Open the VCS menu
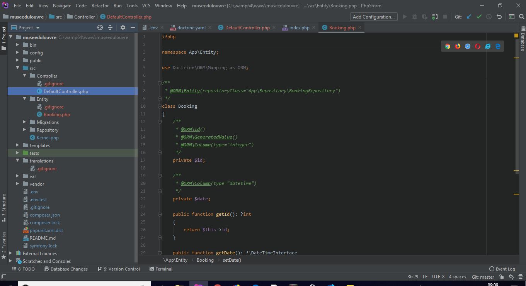This screenshot has height=286, width=526. click(146, 6)
